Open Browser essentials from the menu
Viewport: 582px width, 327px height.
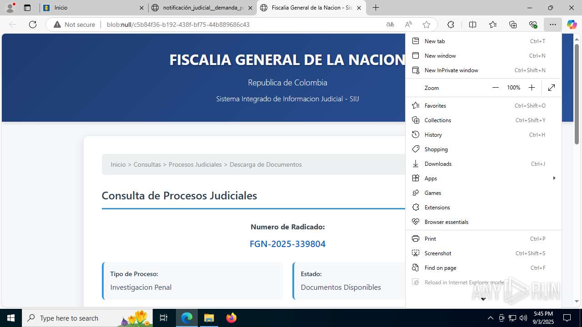483,222
